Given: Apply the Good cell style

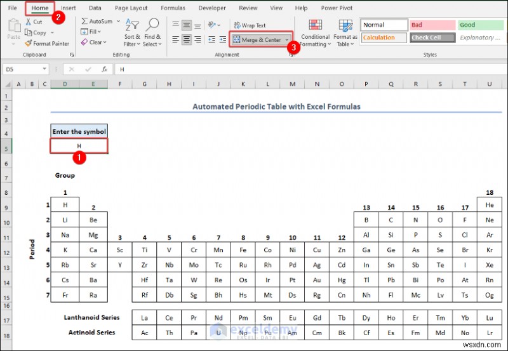Looking at the screenshot, I should click(x=481, y=25).
